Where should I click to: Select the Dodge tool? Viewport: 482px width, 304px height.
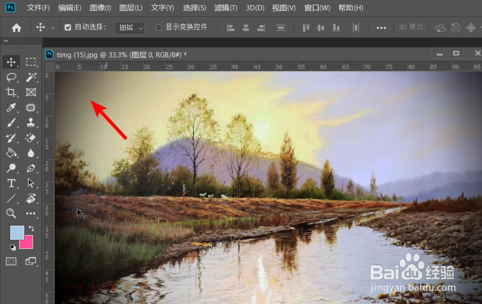click(12, 168)
